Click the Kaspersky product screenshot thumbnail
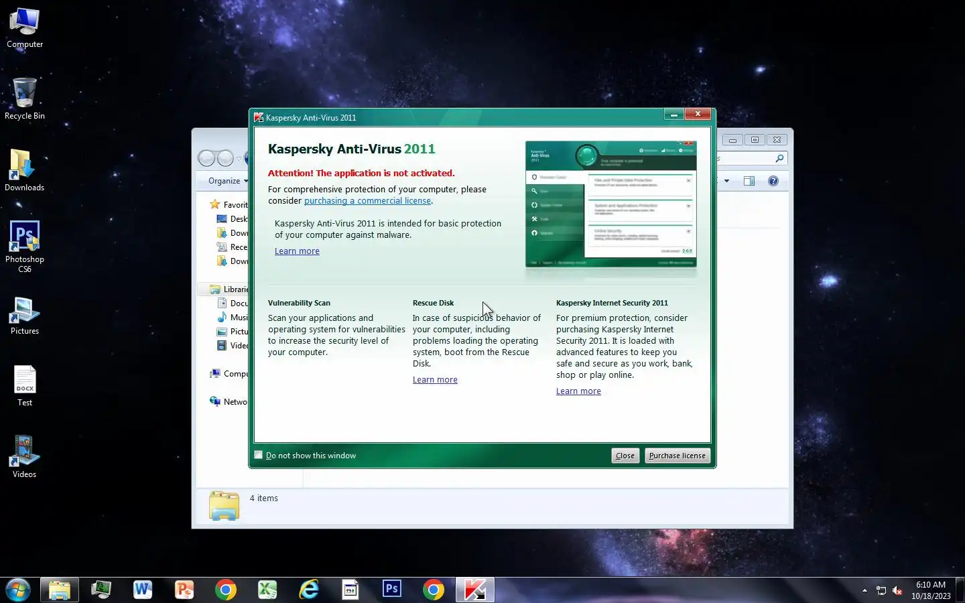This screenshot has width=965, height=603. click(x=610, y=204)
